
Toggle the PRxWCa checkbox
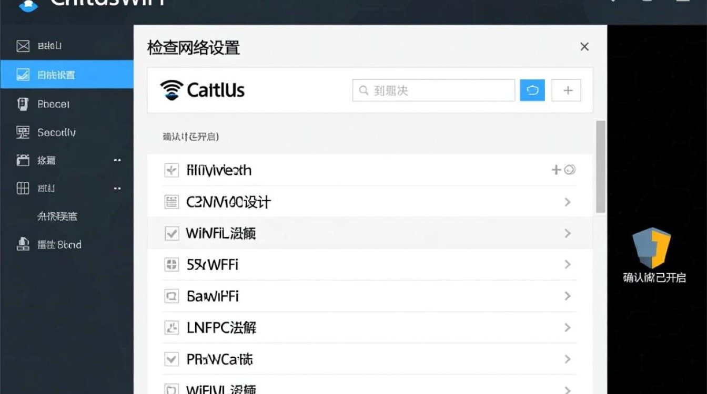(171, 359)
